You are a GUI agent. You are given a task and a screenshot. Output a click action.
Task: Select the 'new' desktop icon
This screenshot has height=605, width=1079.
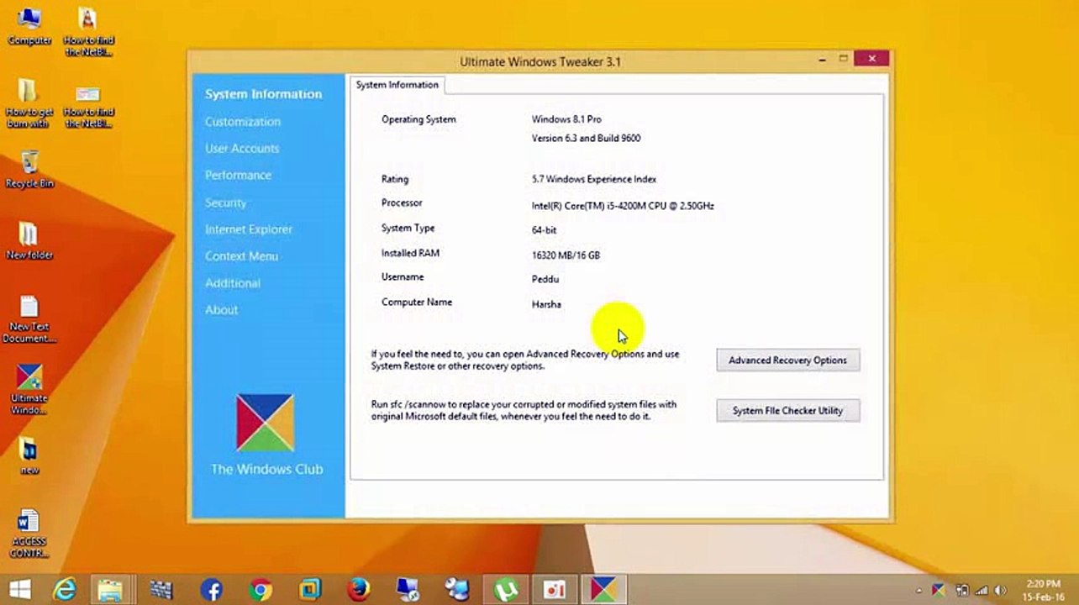(29, 456)
